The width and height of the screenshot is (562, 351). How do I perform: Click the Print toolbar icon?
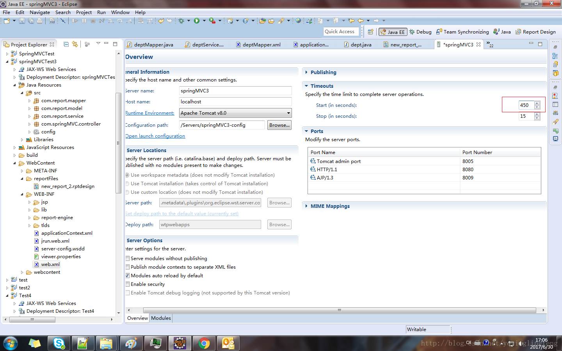[x=39, y=21]
